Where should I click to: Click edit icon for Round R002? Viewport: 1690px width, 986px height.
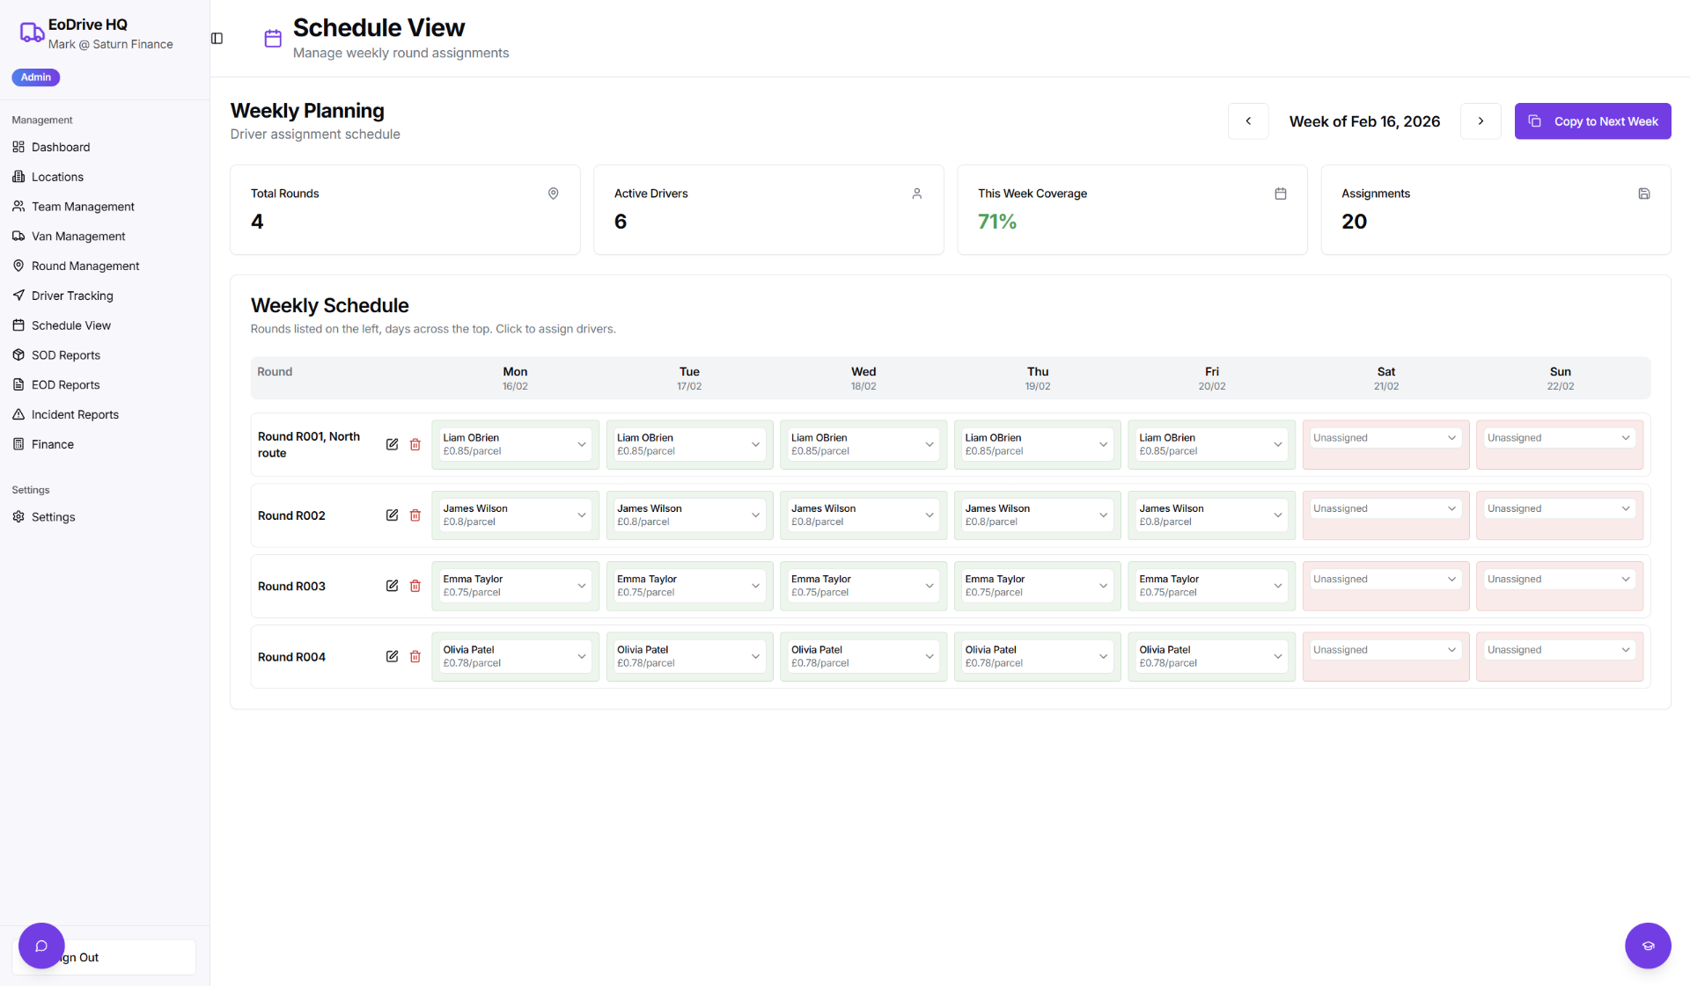click(392, 515)
